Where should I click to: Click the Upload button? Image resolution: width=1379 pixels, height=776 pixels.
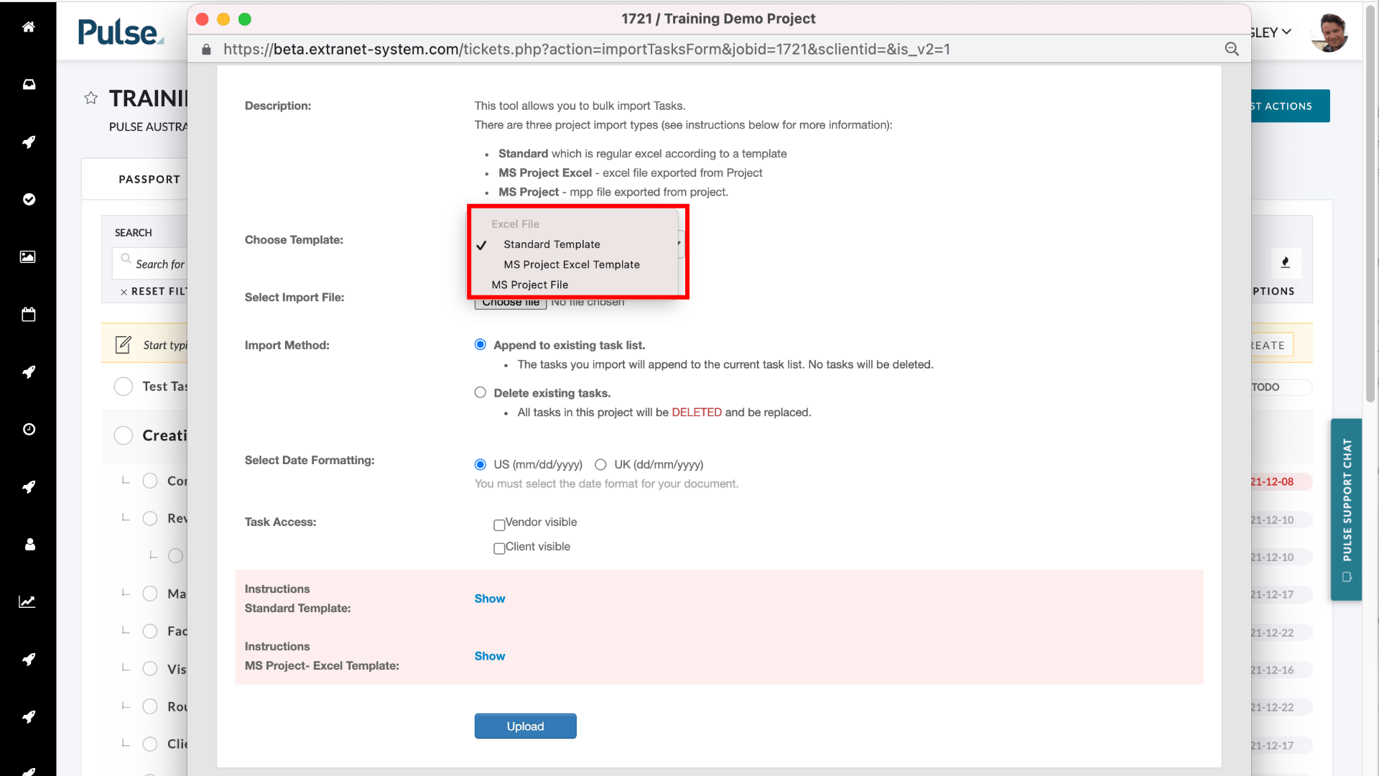pyautogui.click(x=525, y=726)
